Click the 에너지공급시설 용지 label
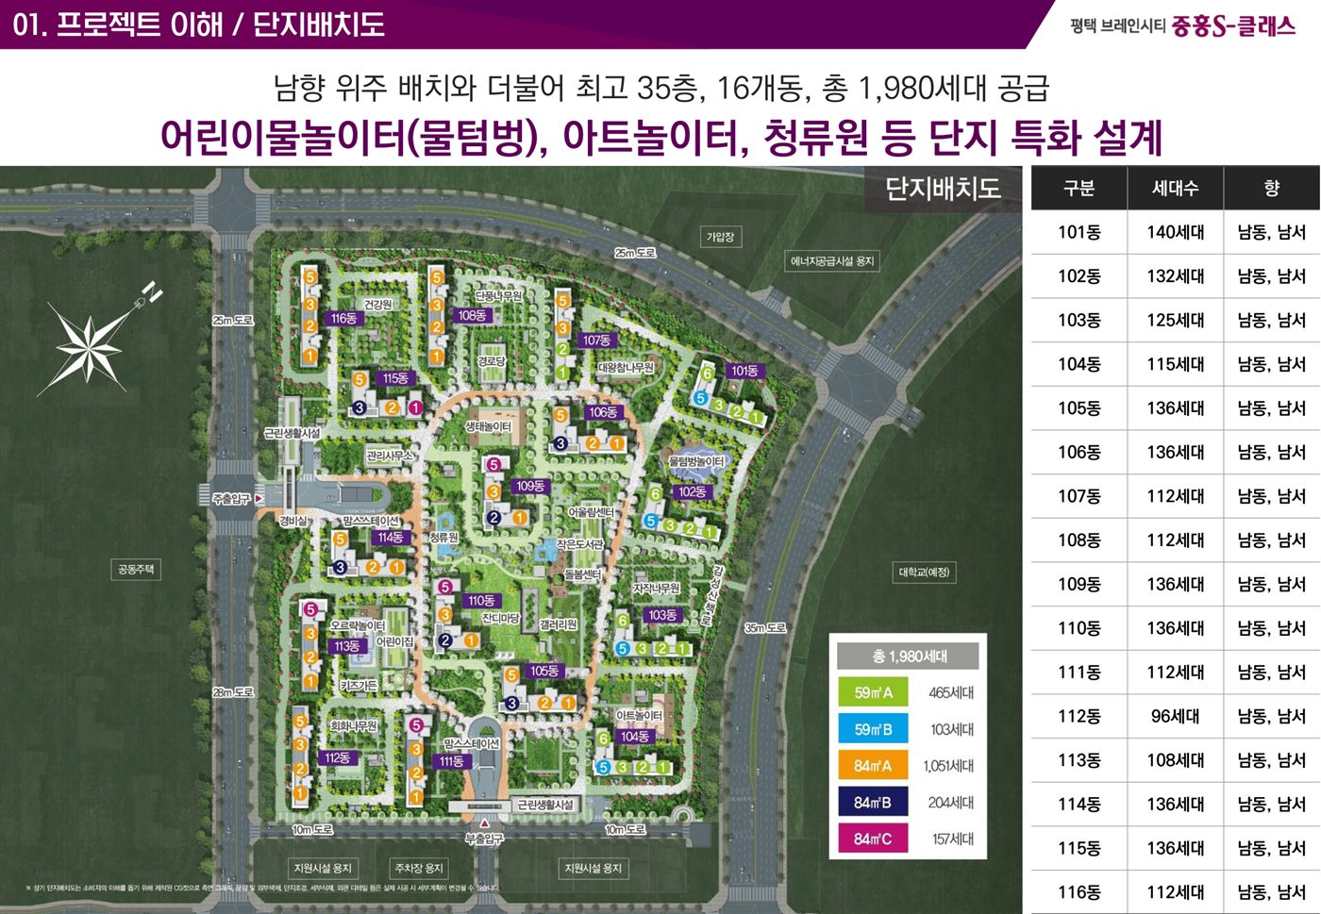Screen dimensions: 1321x914 pyautogui.click(x=832, y=261)
